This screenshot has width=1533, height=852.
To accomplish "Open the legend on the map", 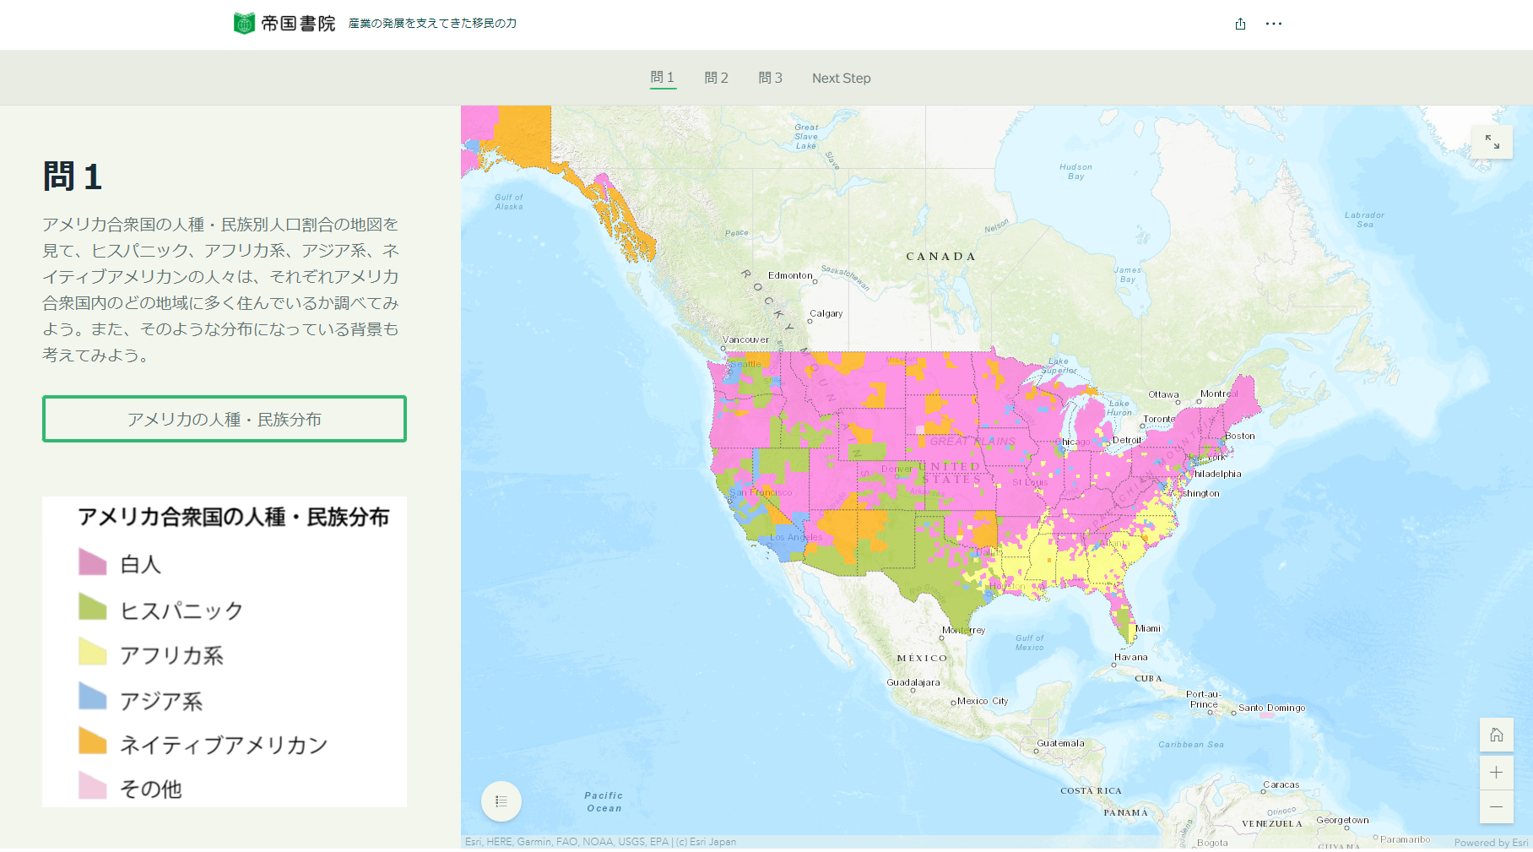I will pos(501,800).
